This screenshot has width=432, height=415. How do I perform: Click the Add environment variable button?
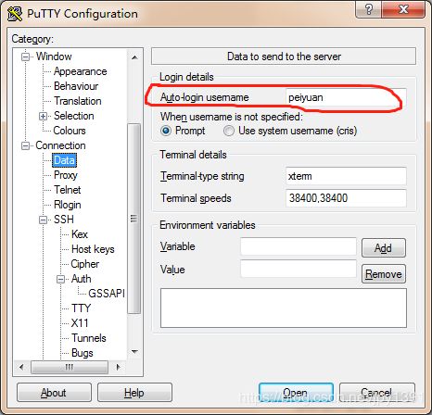pos(384,247)
